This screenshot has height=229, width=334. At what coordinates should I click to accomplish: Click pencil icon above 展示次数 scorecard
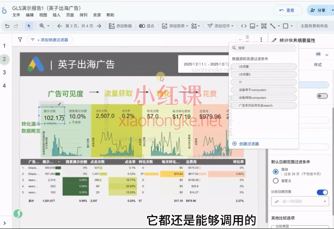tap(59, 104)
